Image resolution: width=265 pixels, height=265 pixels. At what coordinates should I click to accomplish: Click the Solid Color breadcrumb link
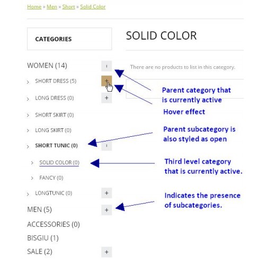pos(93,7)
